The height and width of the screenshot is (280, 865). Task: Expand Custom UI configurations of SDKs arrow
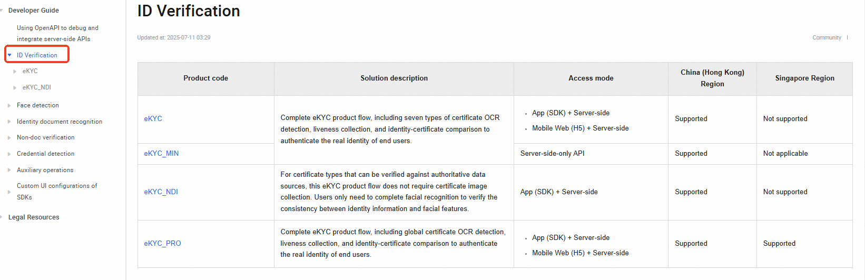[x=9, y=192]
